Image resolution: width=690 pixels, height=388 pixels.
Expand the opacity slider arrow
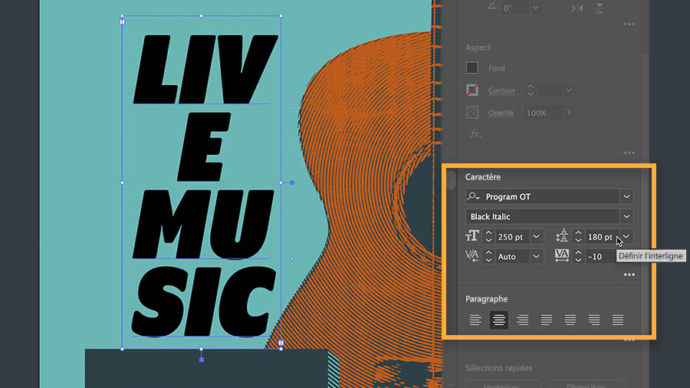point(569,113)
